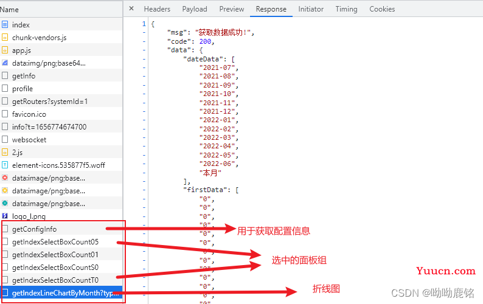This screenshot has width=483, height=304.
Task: Select the profile request
Action: [x=61, y=88]
